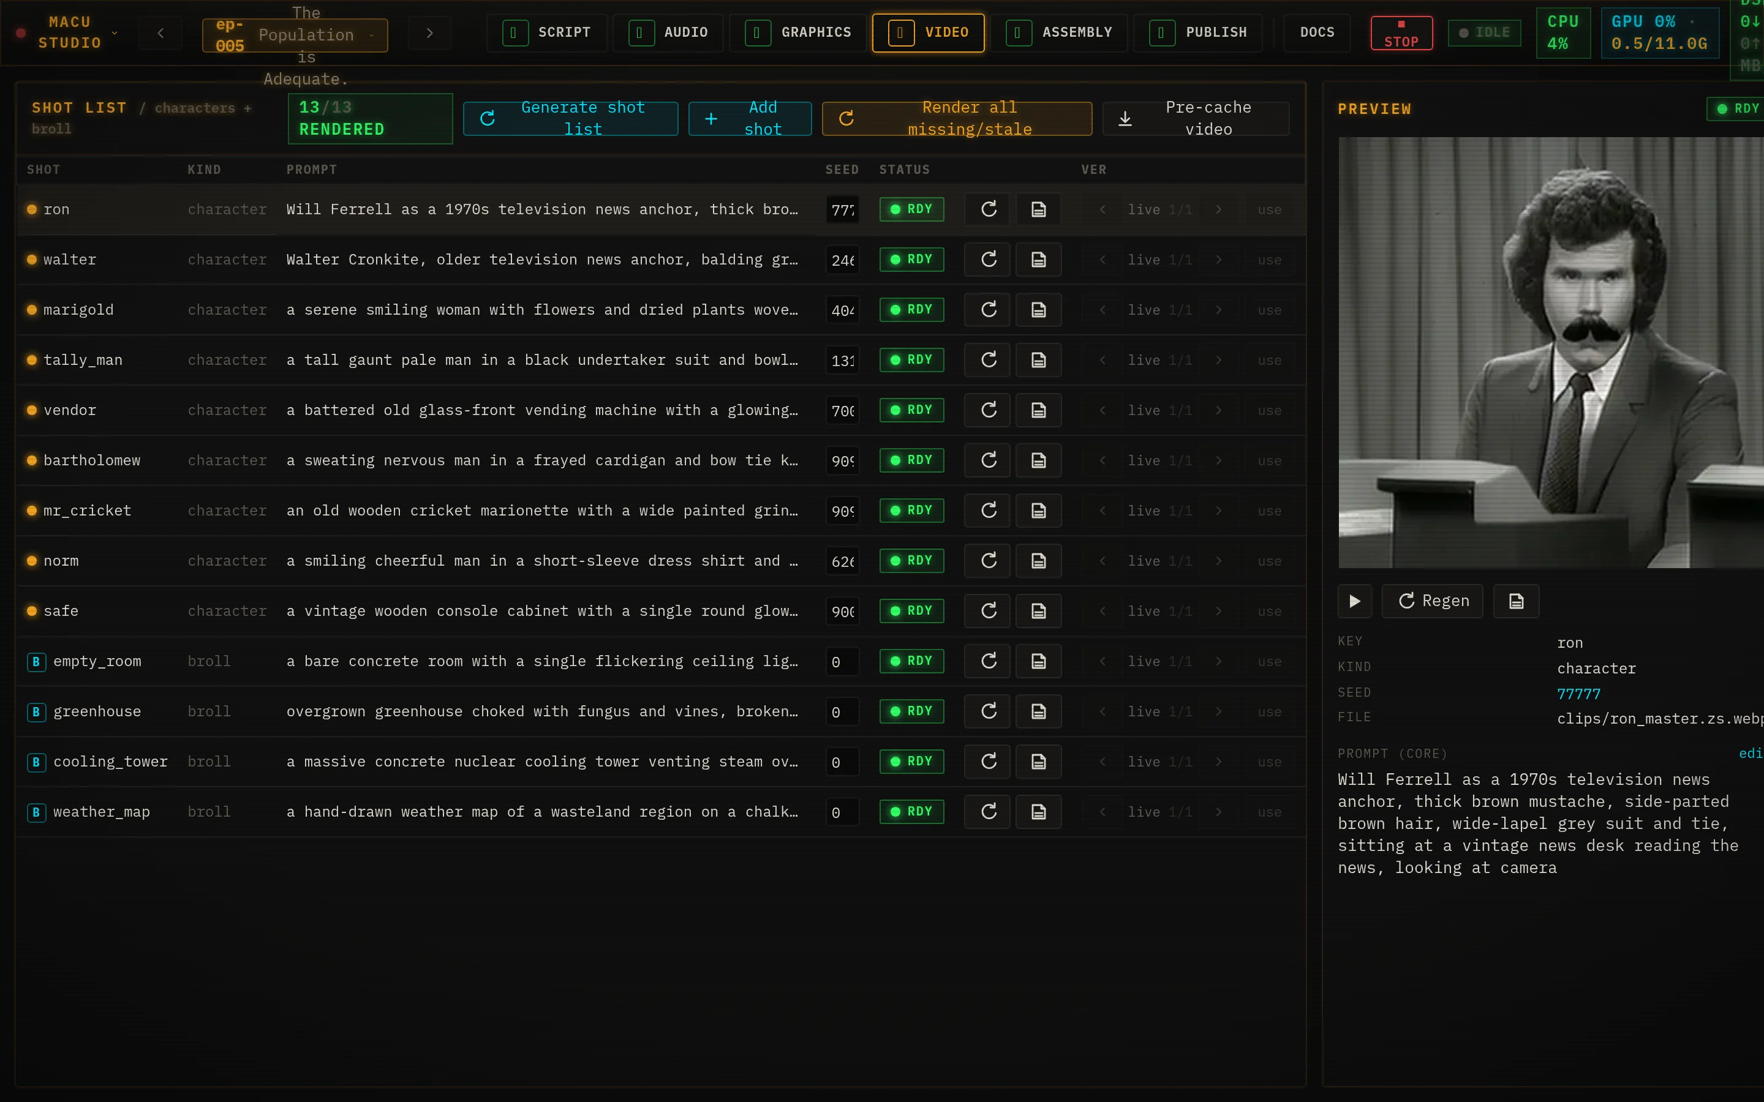
Task: Click the red STOP button
Action: (x=1401, y=33)
